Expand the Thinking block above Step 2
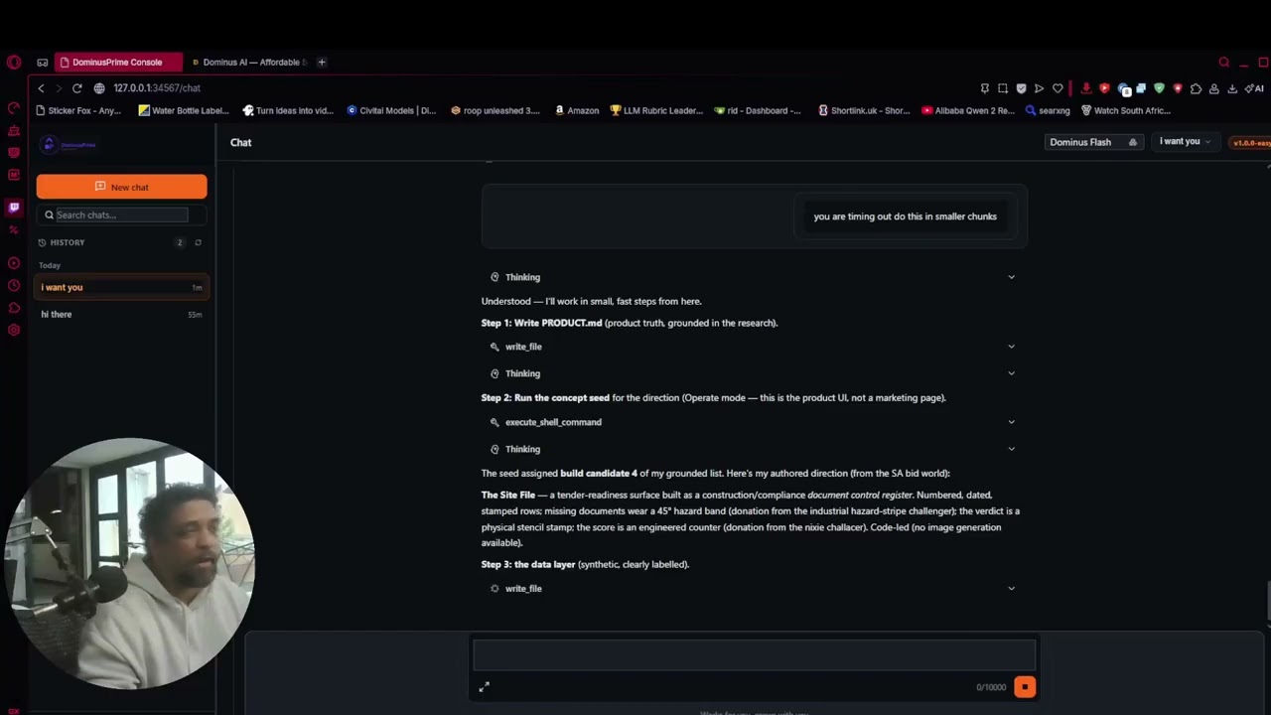 (754, 373)
